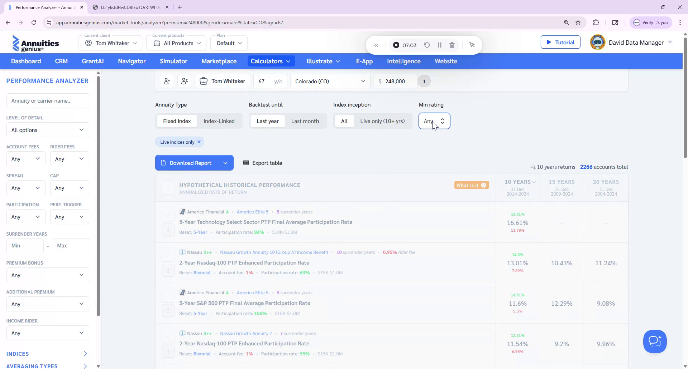This screenshot has width=688, height=369.
Task: Select All under Index inception
Action: (x=344, y=121)
